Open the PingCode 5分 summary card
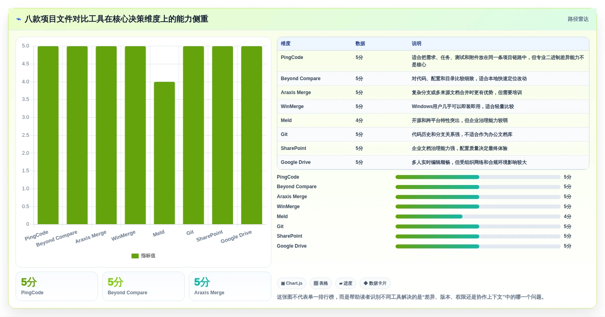Image resolution: width=605 pixels, height=317 pixels. point(57,286)
